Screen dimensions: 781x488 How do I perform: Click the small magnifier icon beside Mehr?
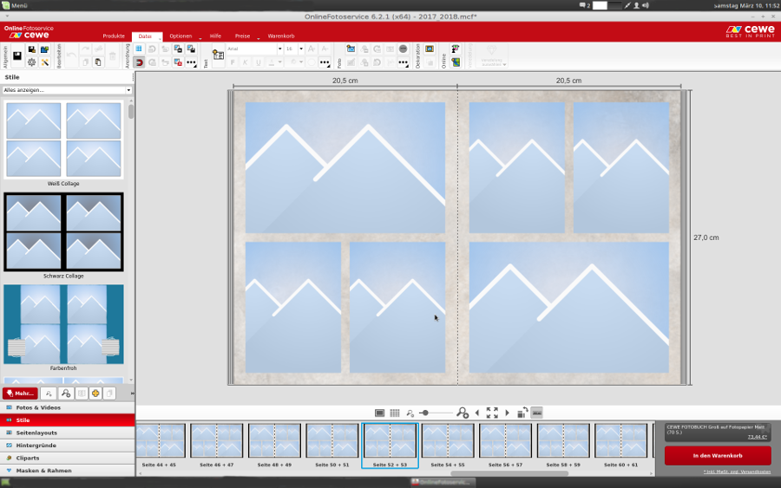coord(49,394)
